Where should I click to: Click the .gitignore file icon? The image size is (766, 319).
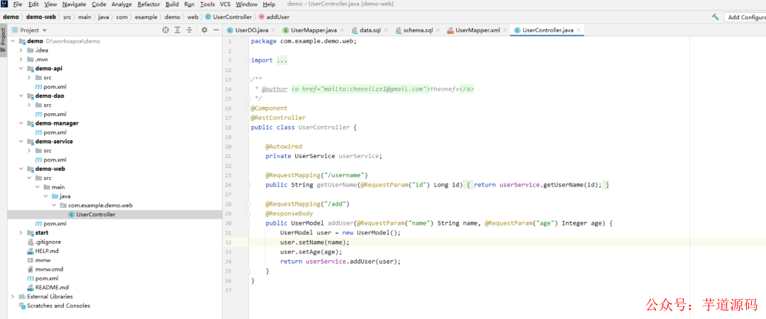click(30, 242)
